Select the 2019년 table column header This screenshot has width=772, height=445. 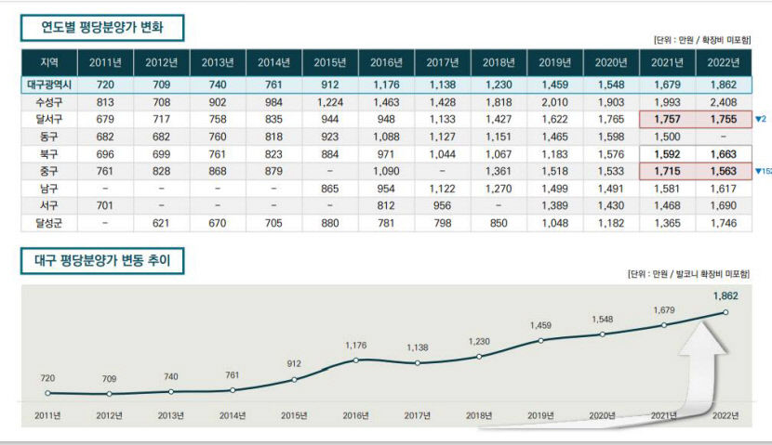(x=555, y=62)
